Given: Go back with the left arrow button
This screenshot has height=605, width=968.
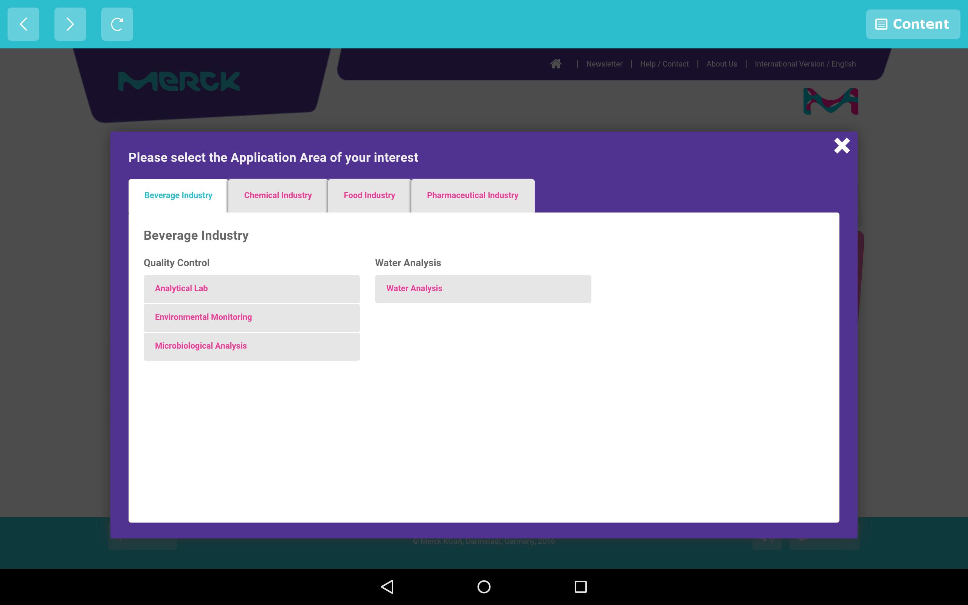Looking at the screenshot, I should coord(23,24).
